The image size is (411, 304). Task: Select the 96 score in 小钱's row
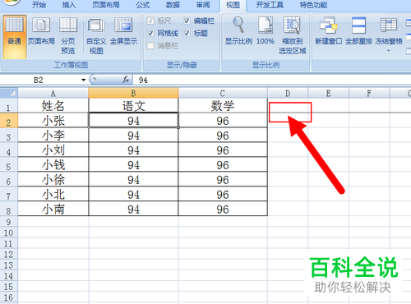tap(223, 165)
